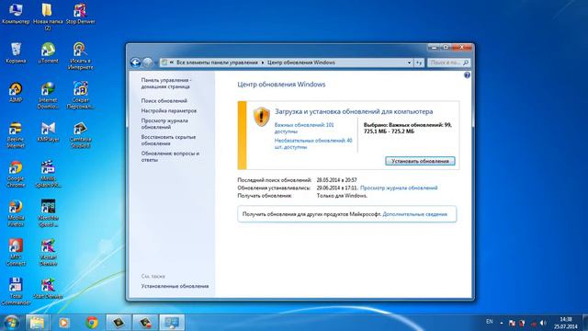Launch the Beeline Internet shortcut
This screenshot has width=588, height=331.
(16, 135)
